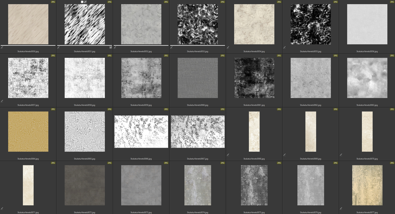
Task: Open the StukaturVenets0066 wide thumbnail
Action: click(141, 131)
